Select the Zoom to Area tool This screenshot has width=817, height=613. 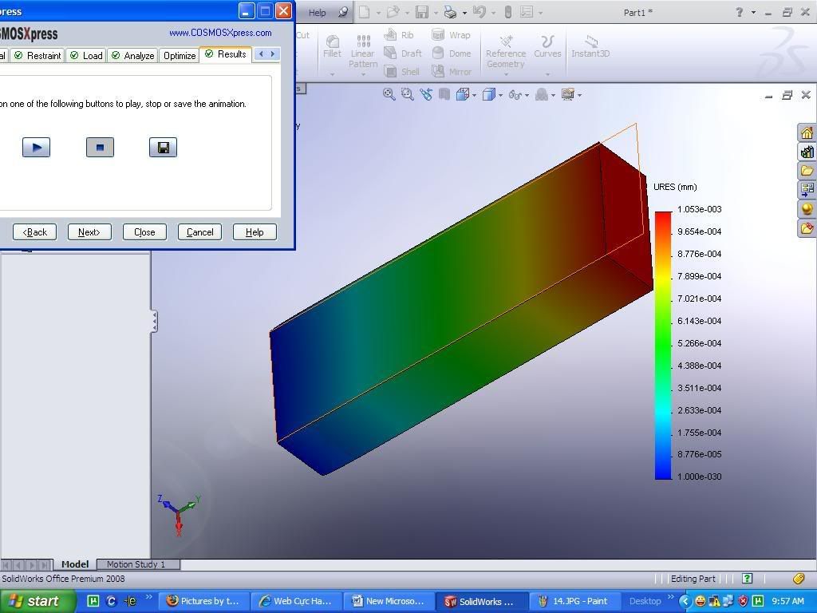408,94
